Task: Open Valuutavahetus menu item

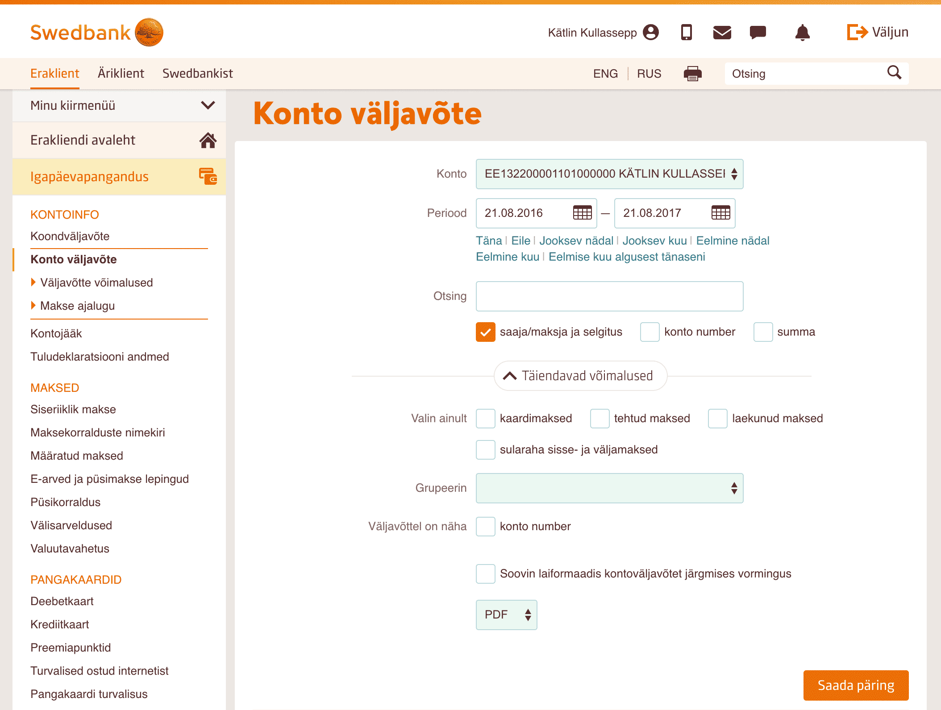Action: [x=70, y=548]
